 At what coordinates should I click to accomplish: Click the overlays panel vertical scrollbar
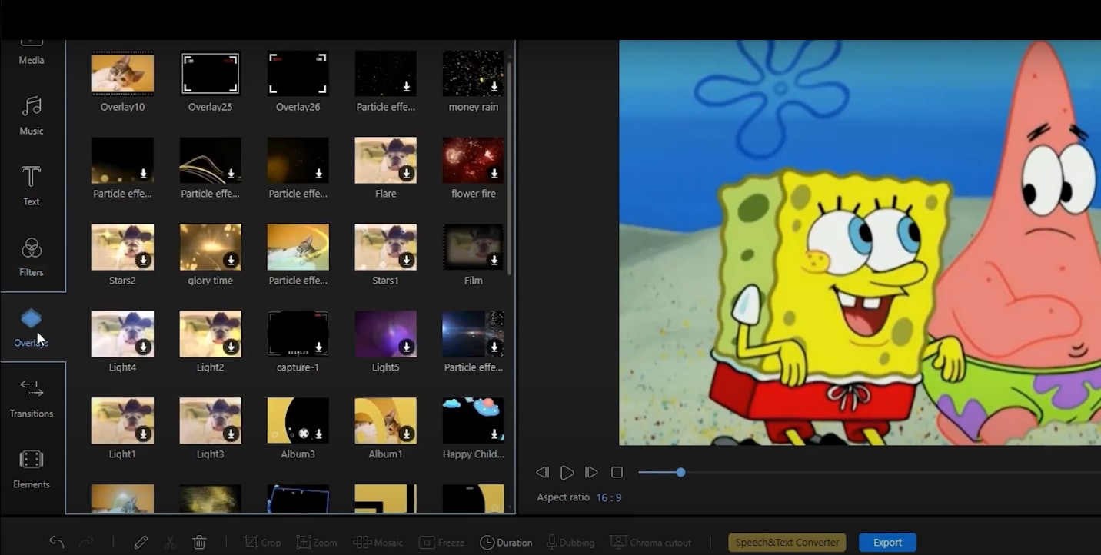pyautogui.click(x=509, y=169)
